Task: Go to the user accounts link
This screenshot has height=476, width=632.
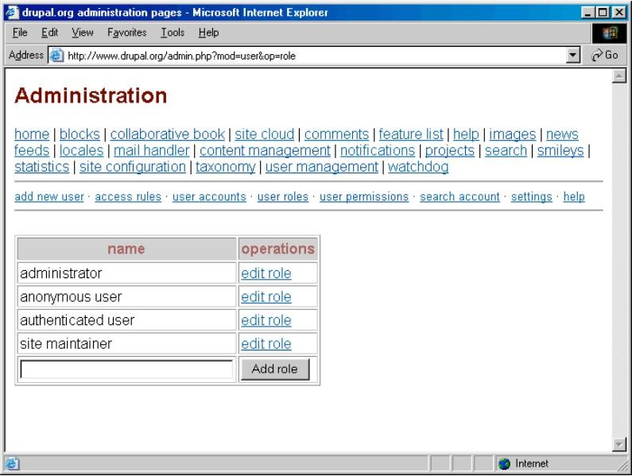Action: click(x=209, y=197)
